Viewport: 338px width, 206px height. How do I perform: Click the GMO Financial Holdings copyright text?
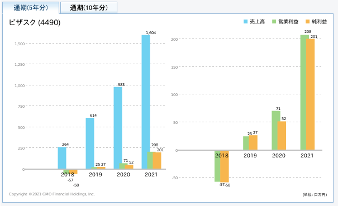pyautogui.click(x=52, y=194)
